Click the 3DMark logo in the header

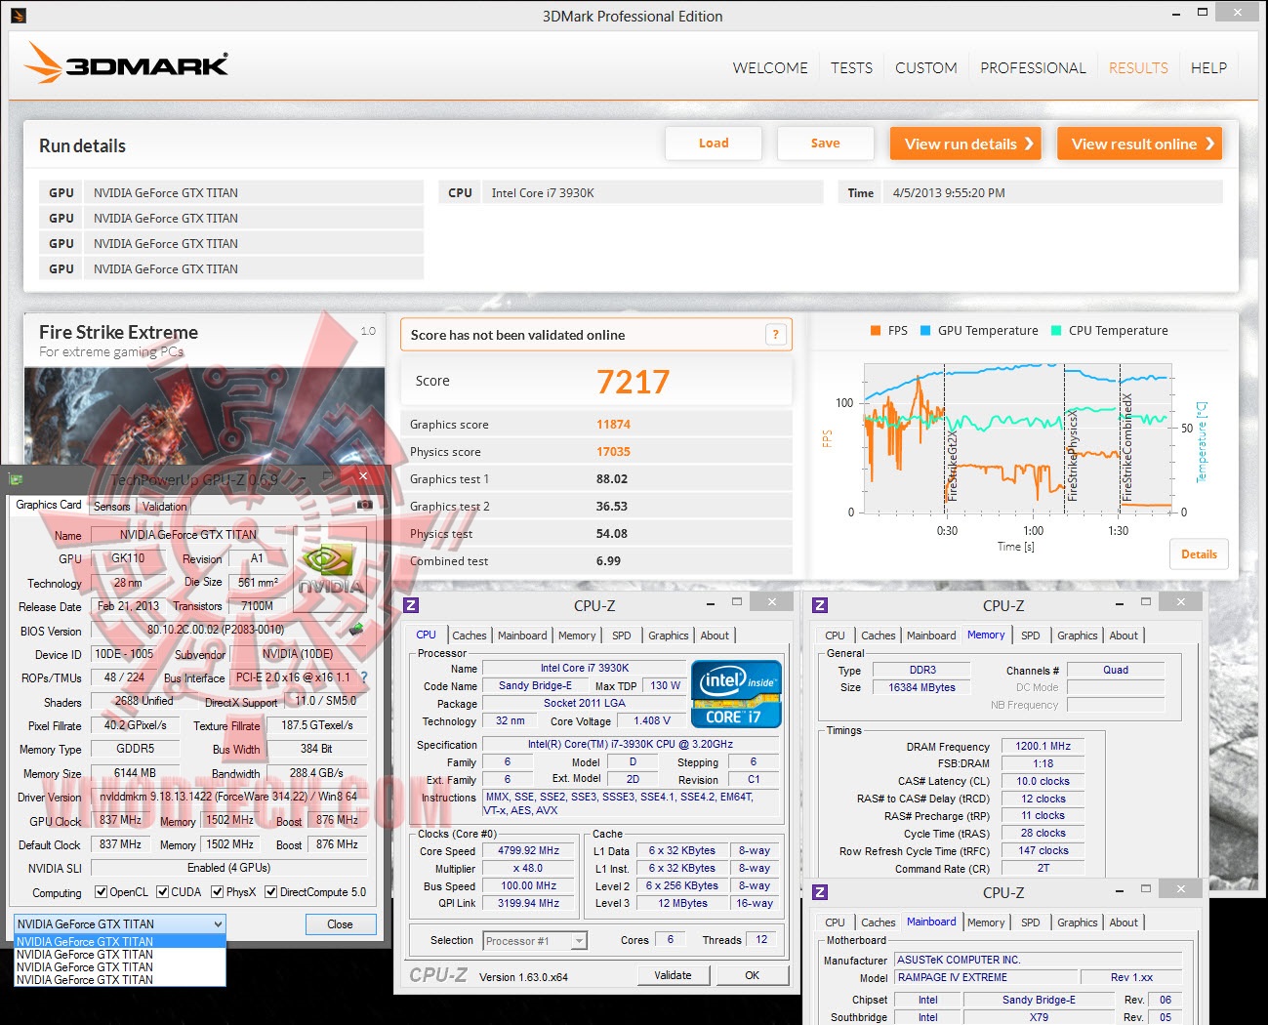(126, 62)
